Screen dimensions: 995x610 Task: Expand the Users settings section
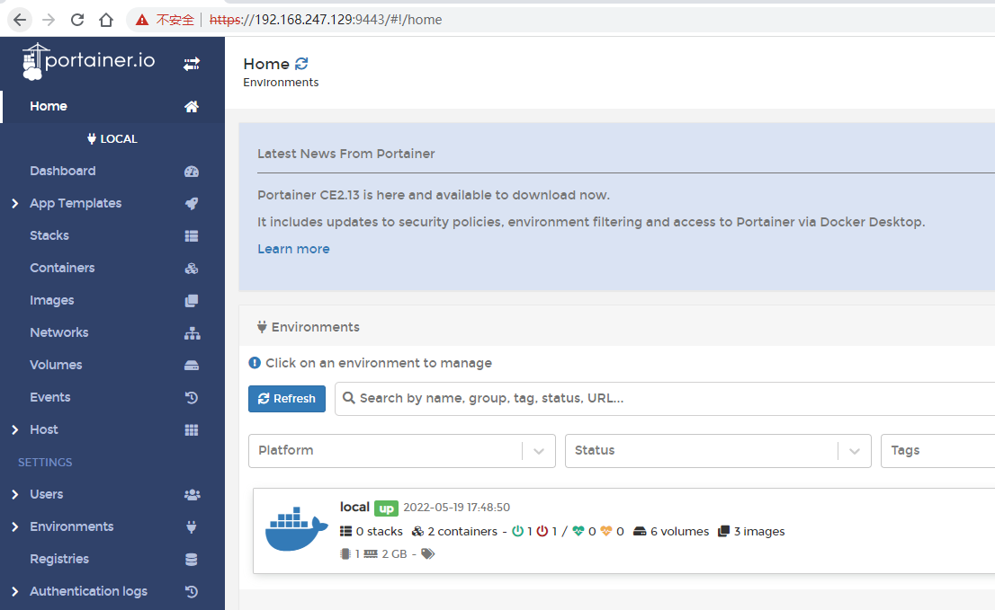point(15,495)
